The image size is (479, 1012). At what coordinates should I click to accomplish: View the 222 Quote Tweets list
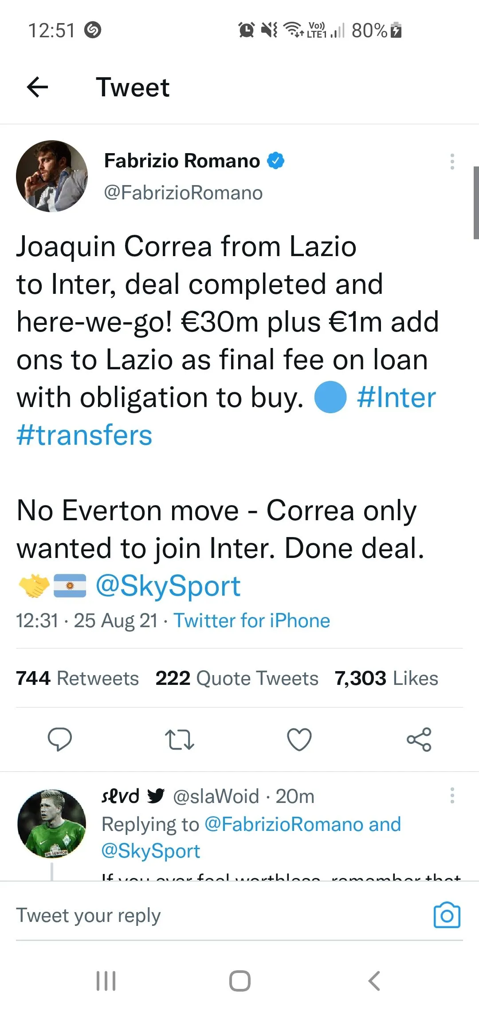[x=237, y=678]
